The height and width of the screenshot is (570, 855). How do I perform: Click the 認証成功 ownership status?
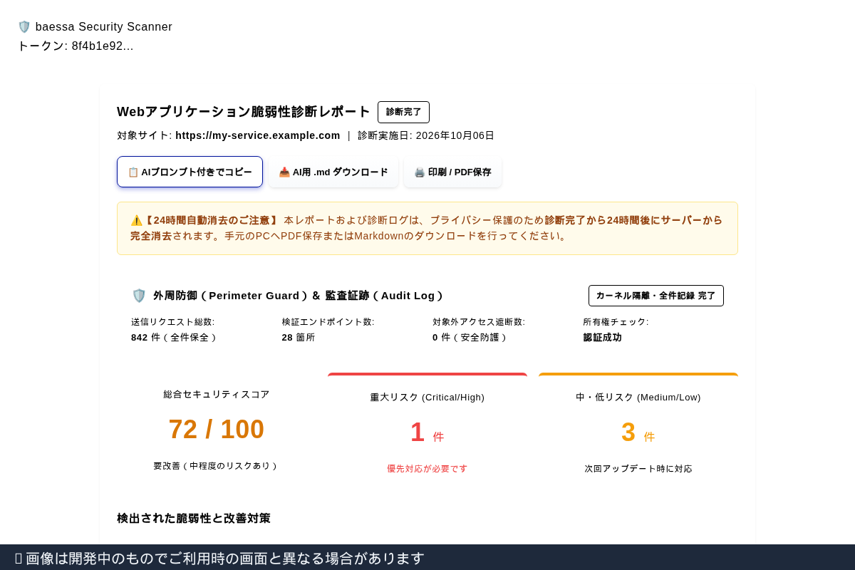point(603,338)
